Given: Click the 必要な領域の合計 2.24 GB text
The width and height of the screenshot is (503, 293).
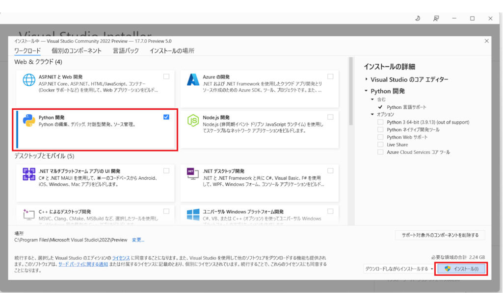Looking at the screenshot, I should point(458,257).
